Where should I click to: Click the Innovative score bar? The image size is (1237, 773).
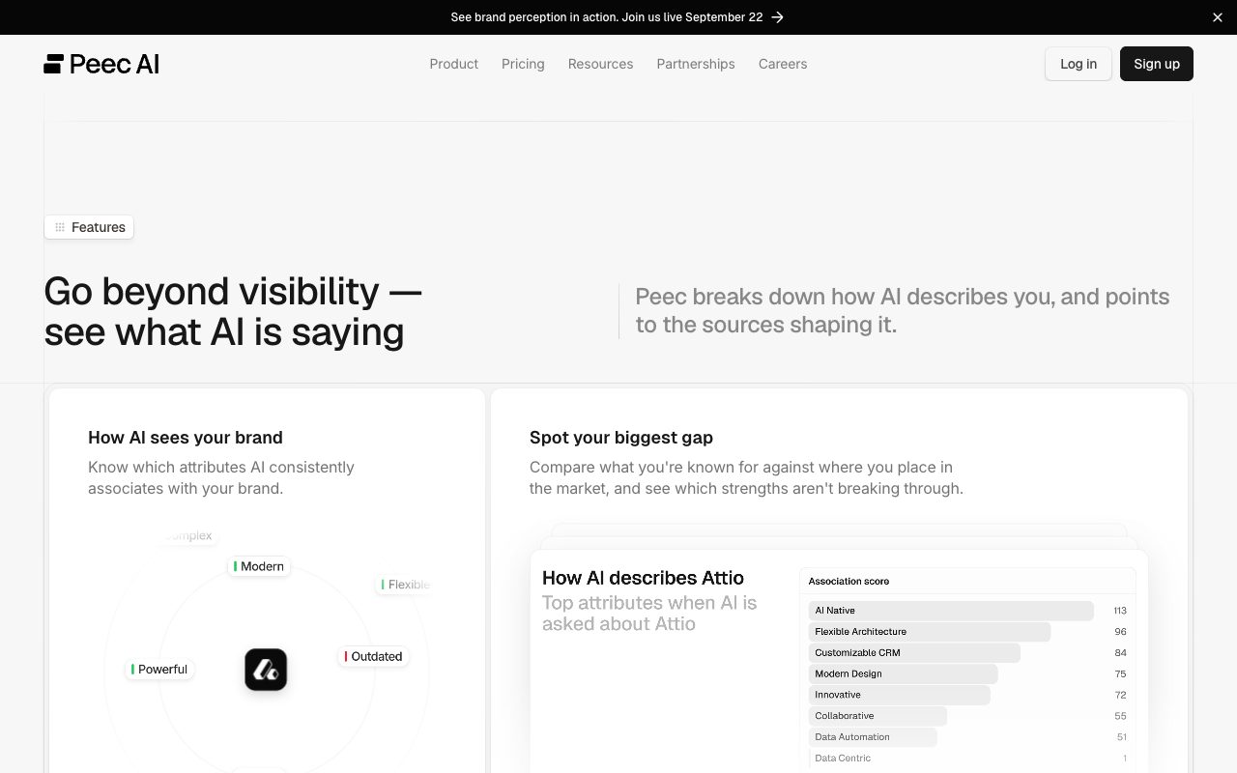(x=900, y=695)
